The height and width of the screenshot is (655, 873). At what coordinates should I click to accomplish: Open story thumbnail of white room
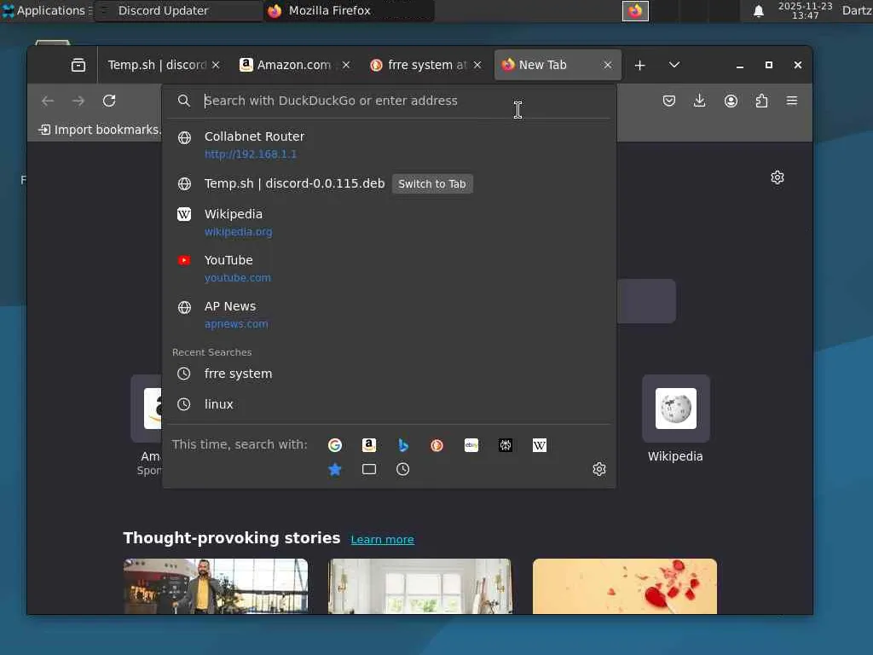pyautogui.click(x=420, y=587)
